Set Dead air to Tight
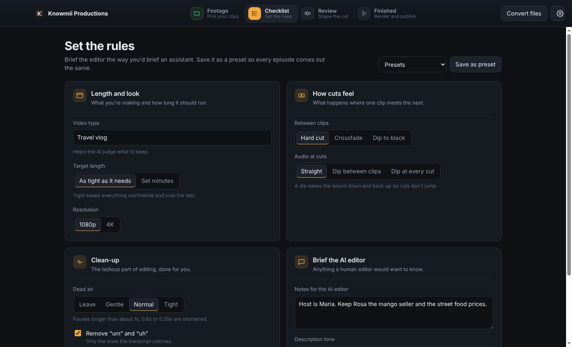 coord(171,304)
